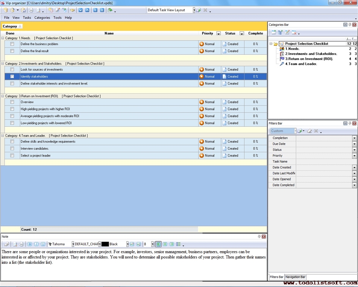Click the print icon in main toolbar

31,10
